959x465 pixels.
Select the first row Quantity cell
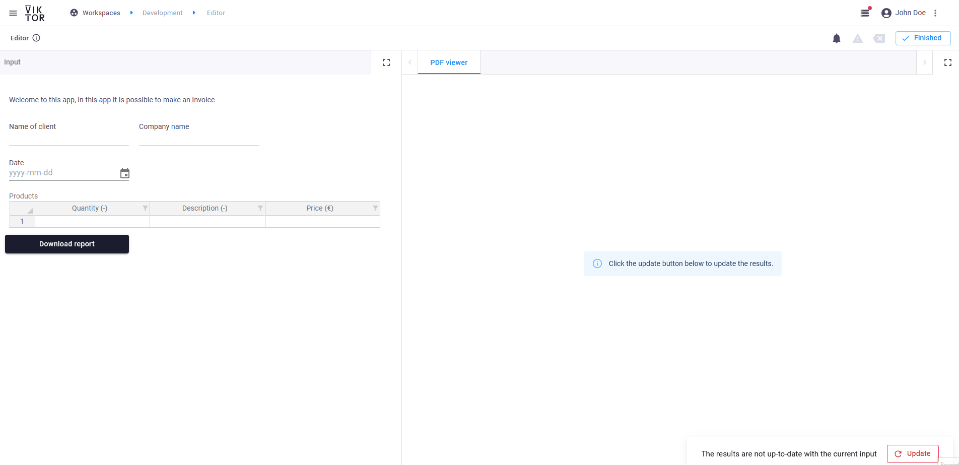92,222
